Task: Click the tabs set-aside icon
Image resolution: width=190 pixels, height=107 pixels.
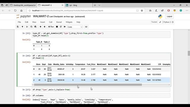Action: [x=7, y=5]
